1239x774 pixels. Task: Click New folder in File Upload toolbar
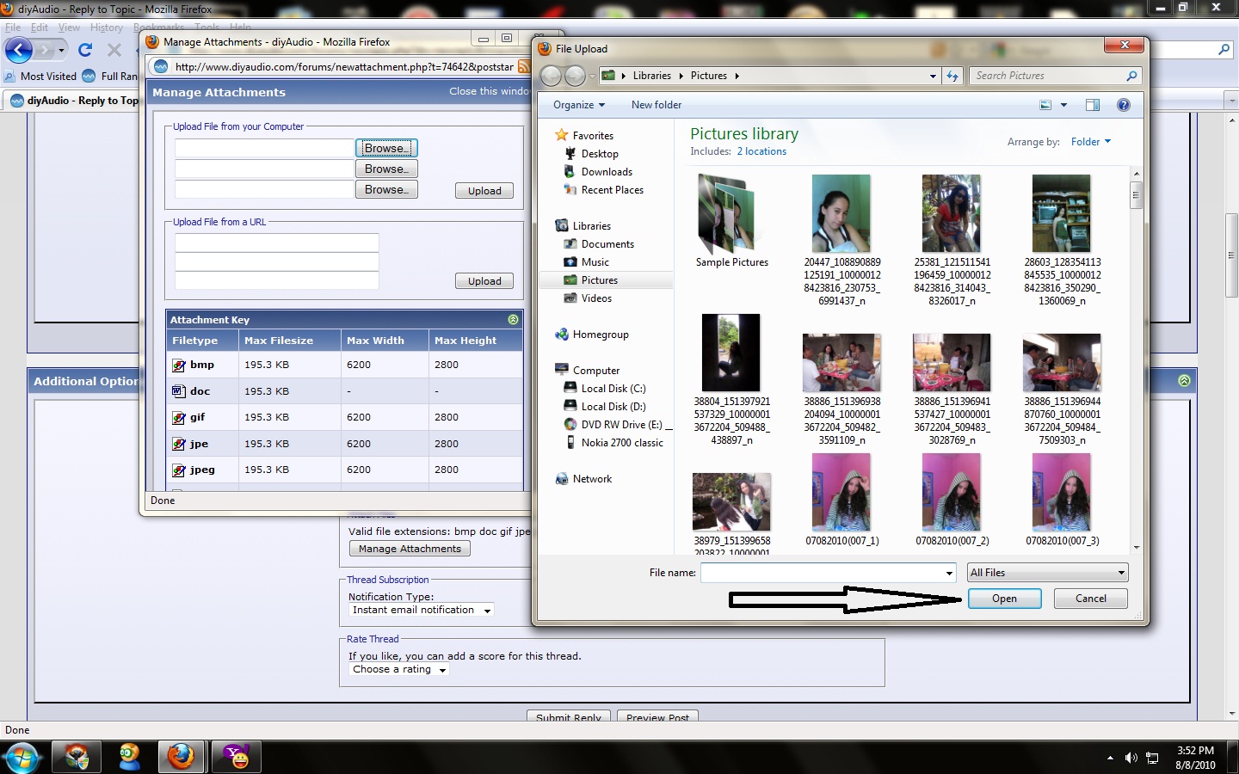coord(656,105)
